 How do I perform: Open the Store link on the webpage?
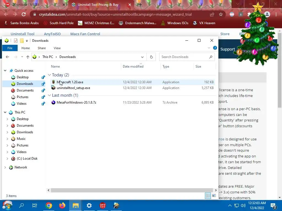[225, 34]
